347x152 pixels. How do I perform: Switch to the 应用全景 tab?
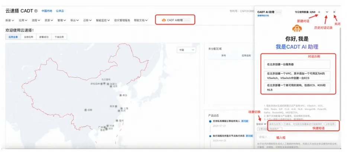[x=13, y=37]
